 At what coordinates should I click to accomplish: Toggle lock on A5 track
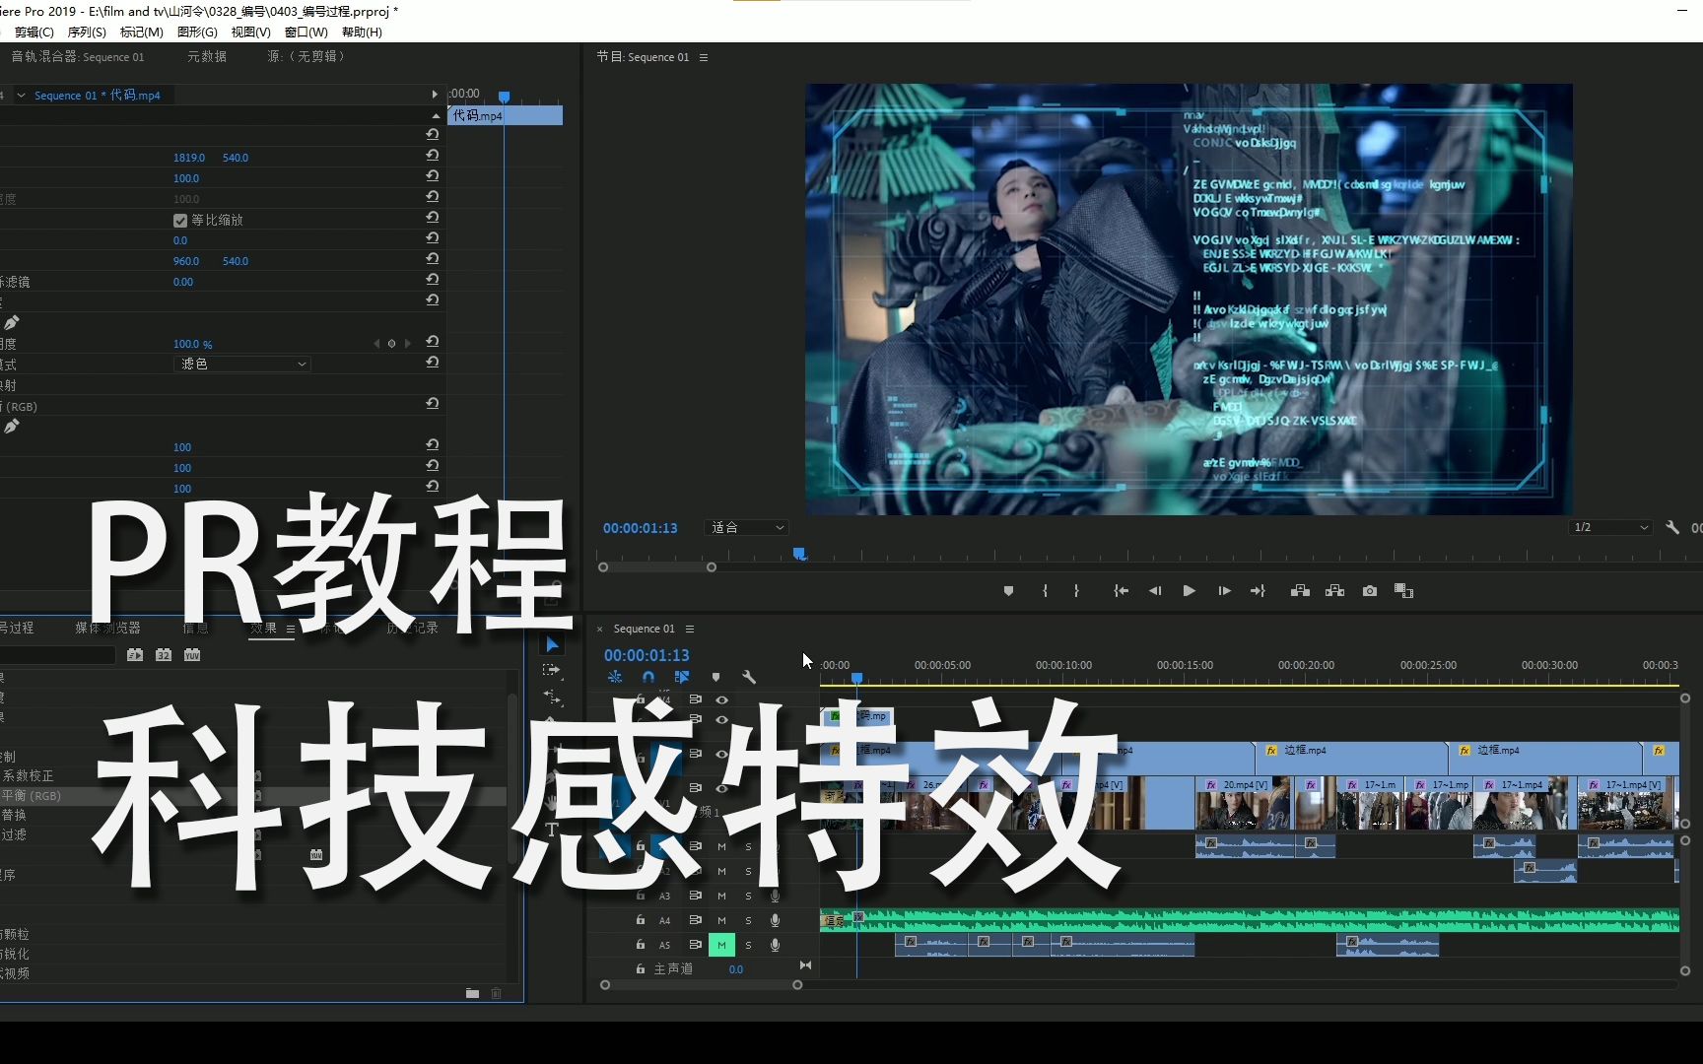coord(640,944)
